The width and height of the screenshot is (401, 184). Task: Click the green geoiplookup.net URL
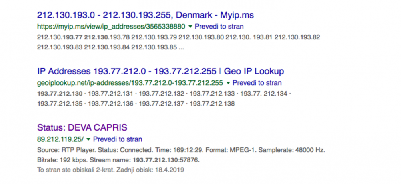130,83
